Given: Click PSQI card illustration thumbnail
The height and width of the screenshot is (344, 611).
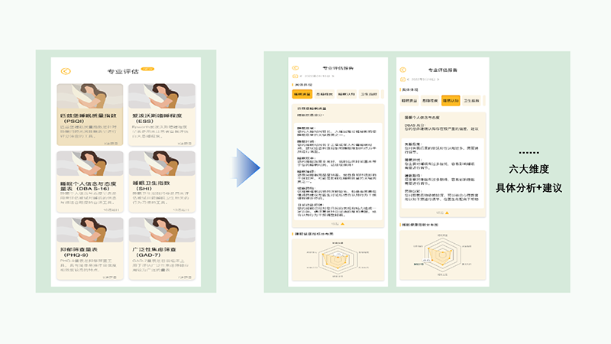Looking at the screenshot, I should click(x=89, y=96).
